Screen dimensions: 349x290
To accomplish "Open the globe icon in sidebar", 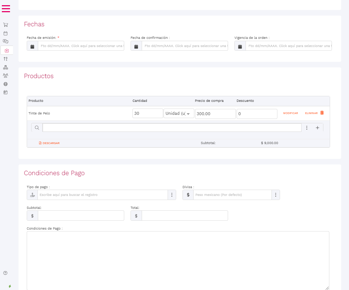I will (6, 84).
